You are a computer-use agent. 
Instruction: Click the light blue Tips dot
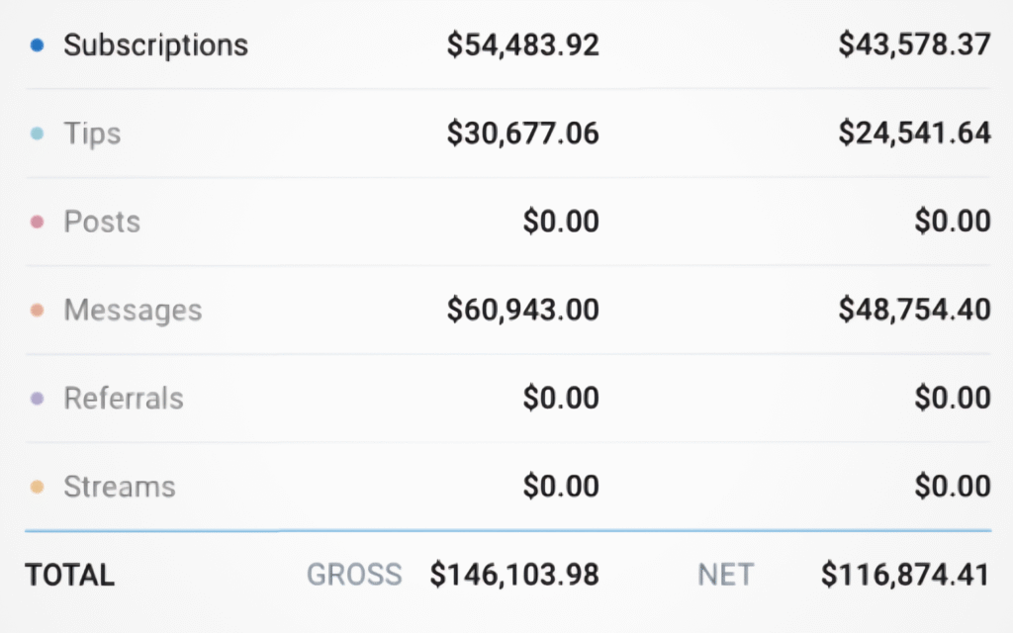click(x=37, y=134)
